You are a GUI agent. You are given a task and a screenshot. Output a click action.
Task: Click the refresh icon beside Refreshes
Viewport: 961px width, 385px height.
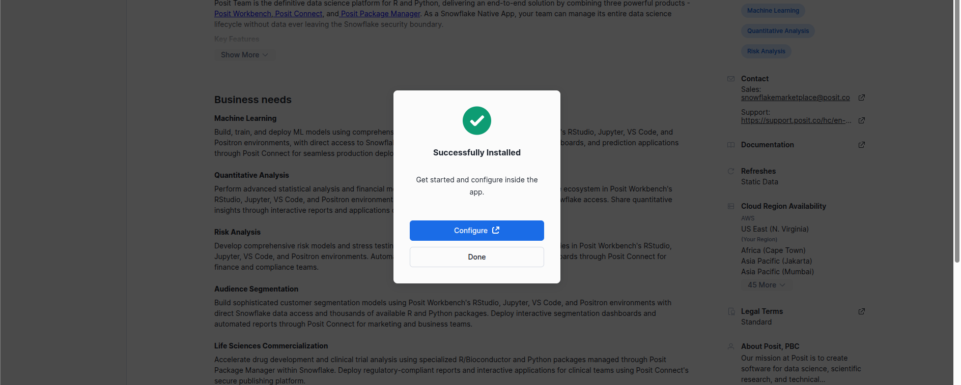click(x=731, y=171)
